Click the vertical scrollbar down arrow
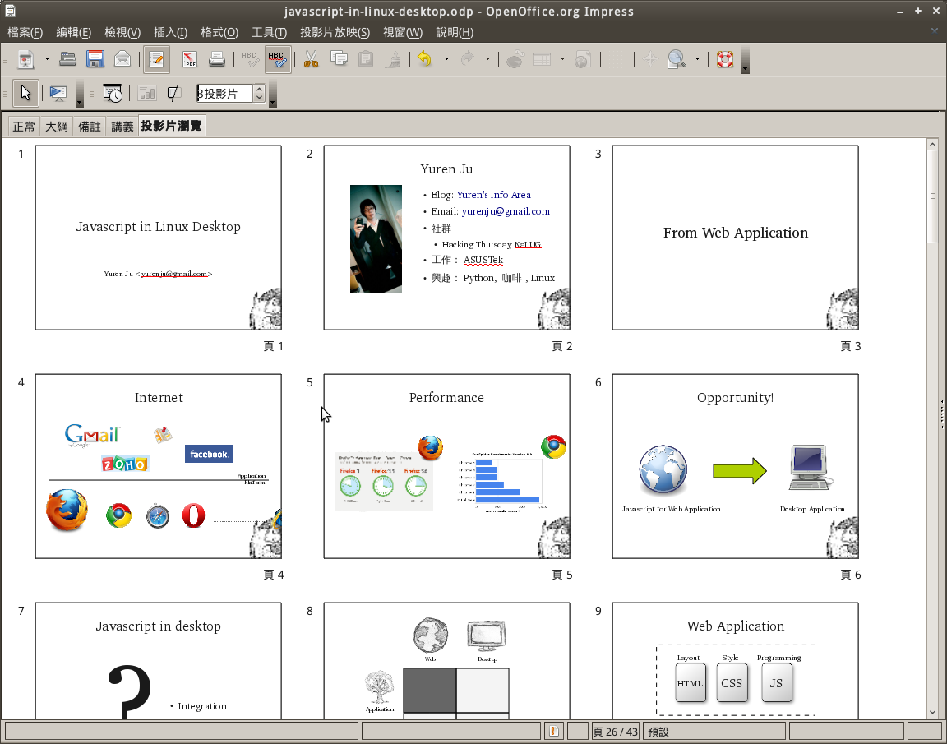 point(932,712)
